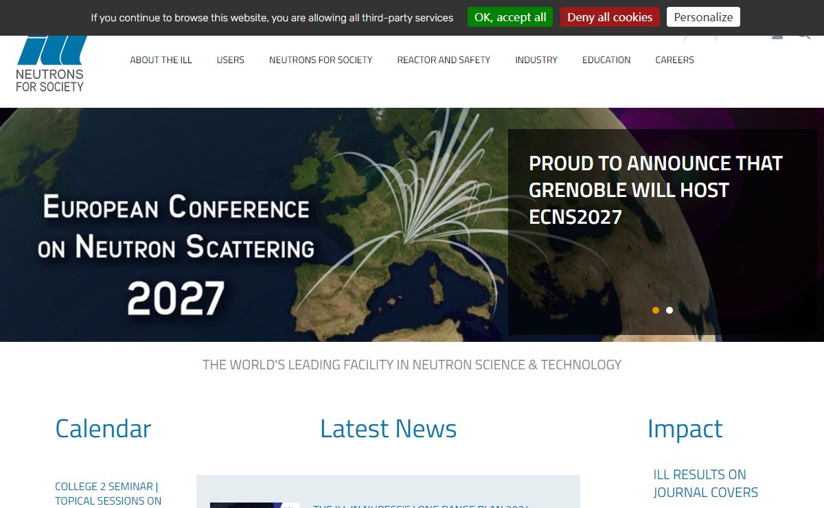This screenshot has height=508, width=824.
Task: Click the cookie consent notice text
Action: coord(272,18)
